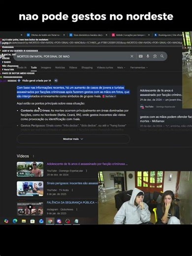Open options dots for Domingo Espetacular video
Viewport: 192px width, 256px height.
point(86,171)
